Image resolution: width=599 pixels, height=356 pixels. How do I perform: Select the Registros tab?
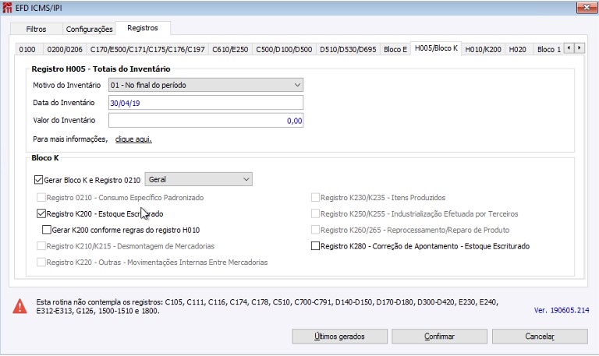[x=143, y=28]
